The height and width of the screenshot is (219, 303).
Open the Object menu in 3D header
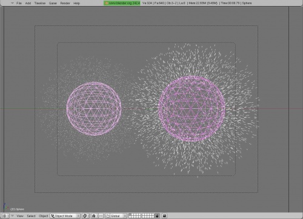click(43, 216)
